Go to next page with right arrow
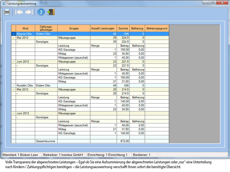Screen dimensions: 230x172 (x=29, y=12)
